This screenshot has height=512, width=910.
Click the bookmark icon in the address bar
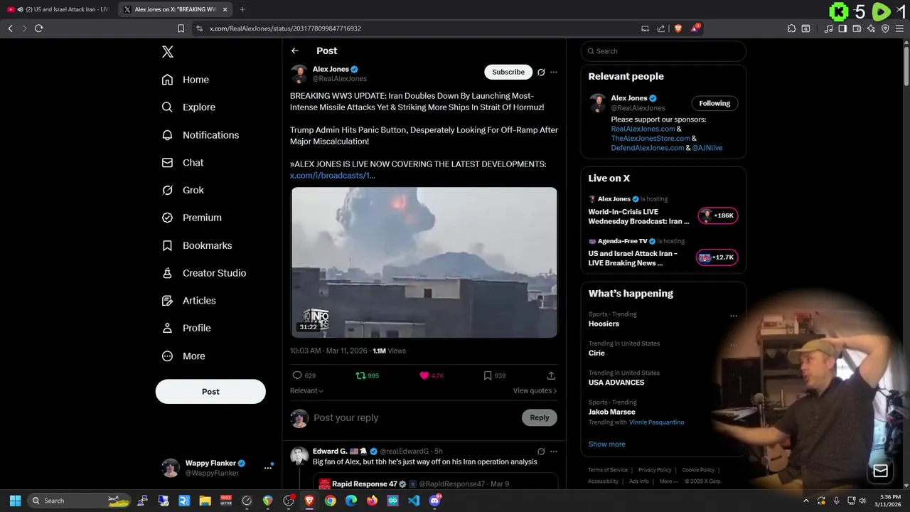coord(181,28)
